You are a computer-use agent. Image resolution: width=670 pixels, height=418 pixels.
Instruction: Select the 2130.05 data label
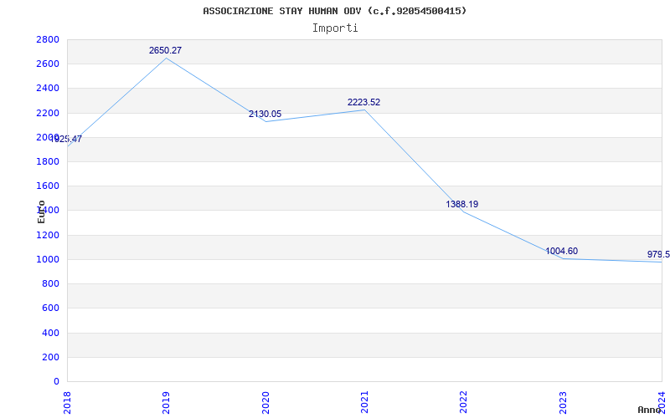coord(265,114)
